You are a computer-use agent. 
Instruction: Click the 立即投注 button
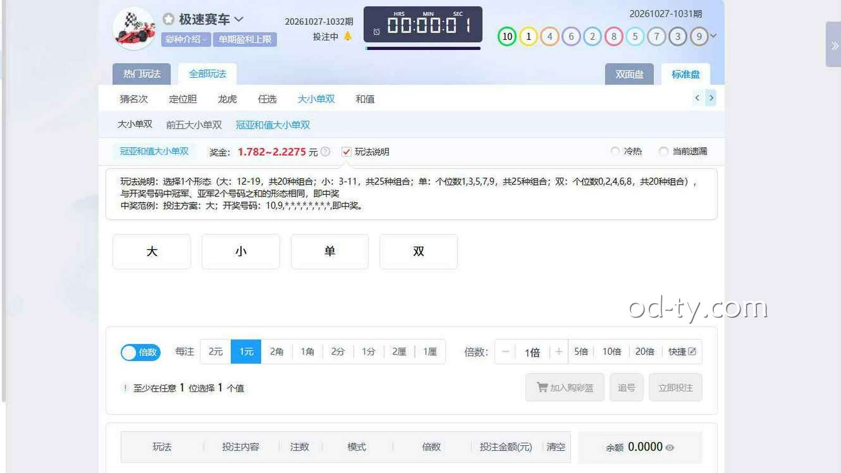[675, 388]
